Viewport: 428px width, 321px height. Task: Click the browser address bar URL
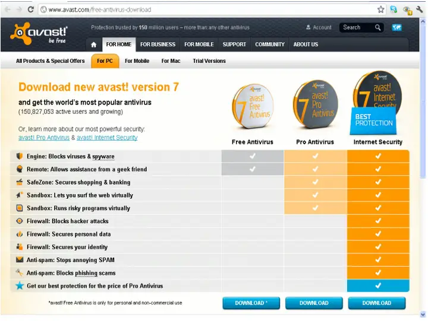[100, 9]
